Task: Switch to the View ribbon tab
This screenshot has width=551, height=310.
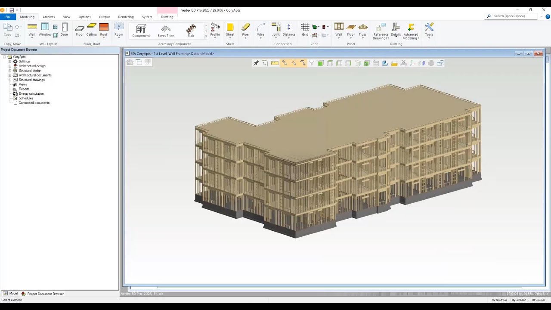Action: click(x=67, y=17)
